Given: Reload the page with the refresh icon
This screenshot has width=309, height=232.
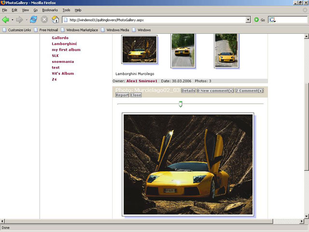Looking at the screenshot, I should [33, 19].
